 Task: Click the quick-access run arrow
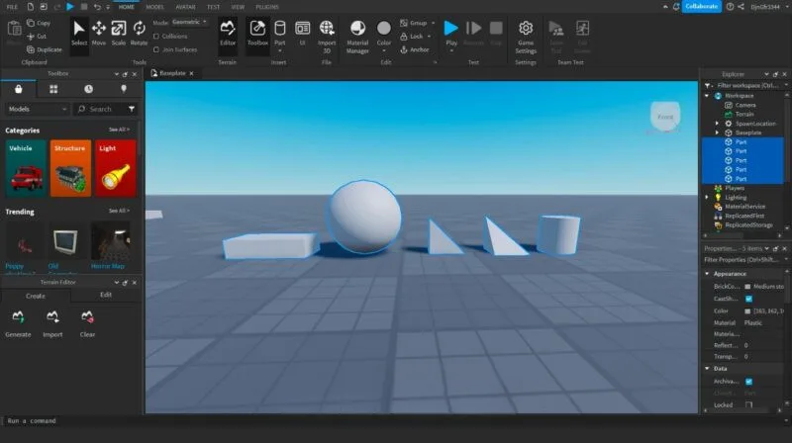coord(70,7)
